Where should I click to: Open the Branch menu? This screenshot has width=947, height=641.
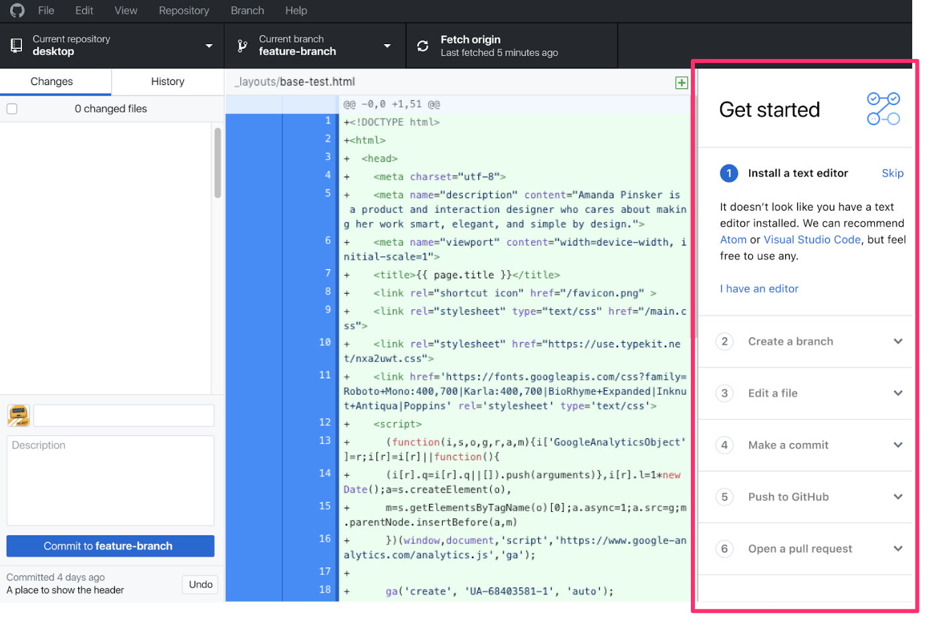(247, 10)
